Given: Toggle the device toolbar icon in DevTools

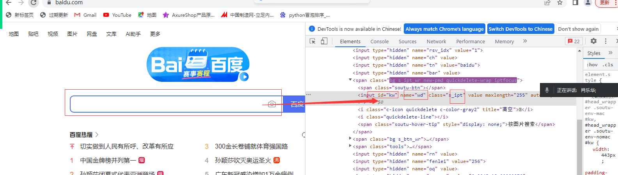Looking at the screenshot, I should coord(324,41).
